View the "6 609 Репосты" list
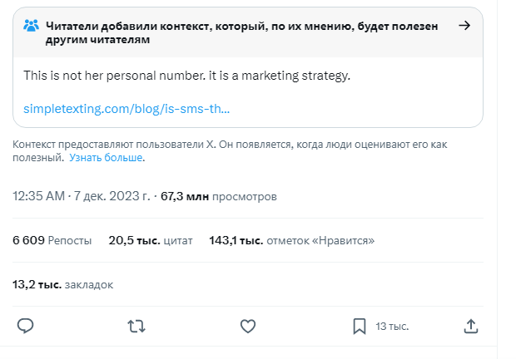The image size is (516, 359). 52,241
